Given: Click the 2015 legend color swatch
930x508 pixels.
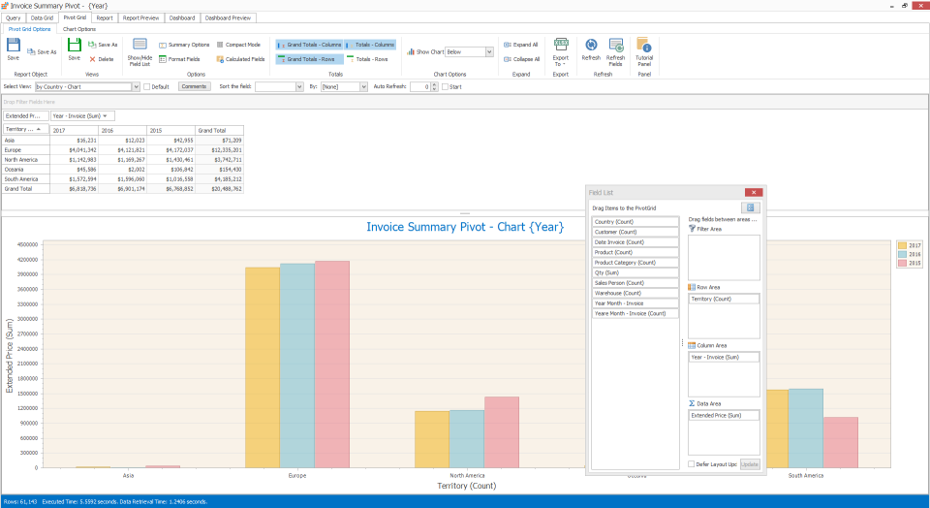Looking at the screenshot, I should tap(902, 263).
